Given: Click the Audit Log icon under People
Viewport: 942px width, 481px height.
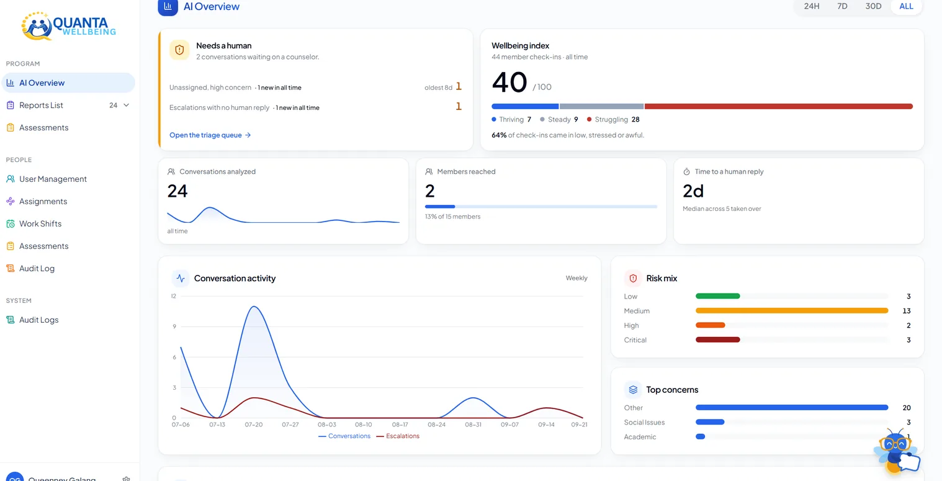Looking at the screenshot, I should pyautogui.click(x=10, y=269).
